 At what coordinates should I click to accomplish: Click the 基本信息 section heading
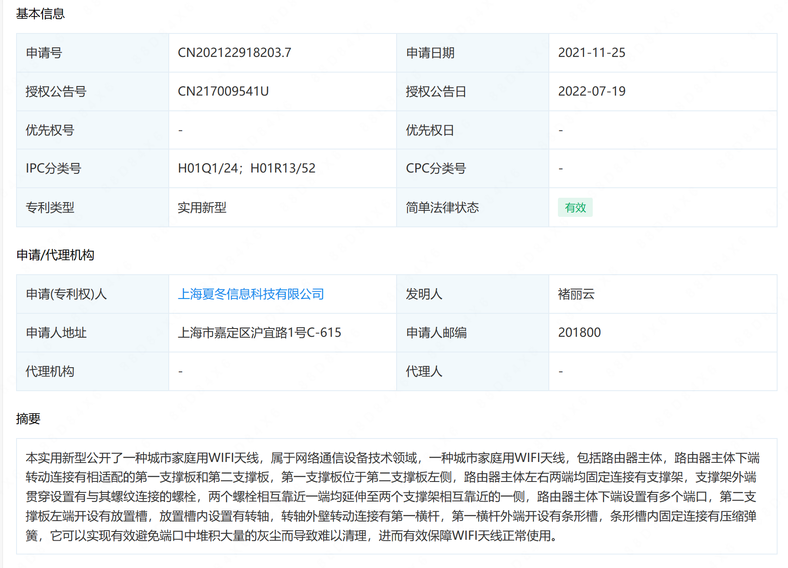[40, 14]
